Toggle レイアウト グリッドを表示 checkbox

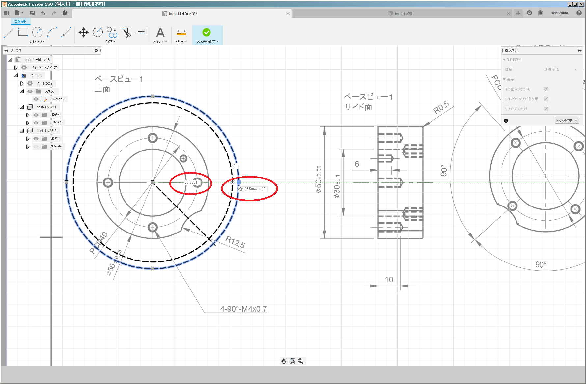click(546, 99)
